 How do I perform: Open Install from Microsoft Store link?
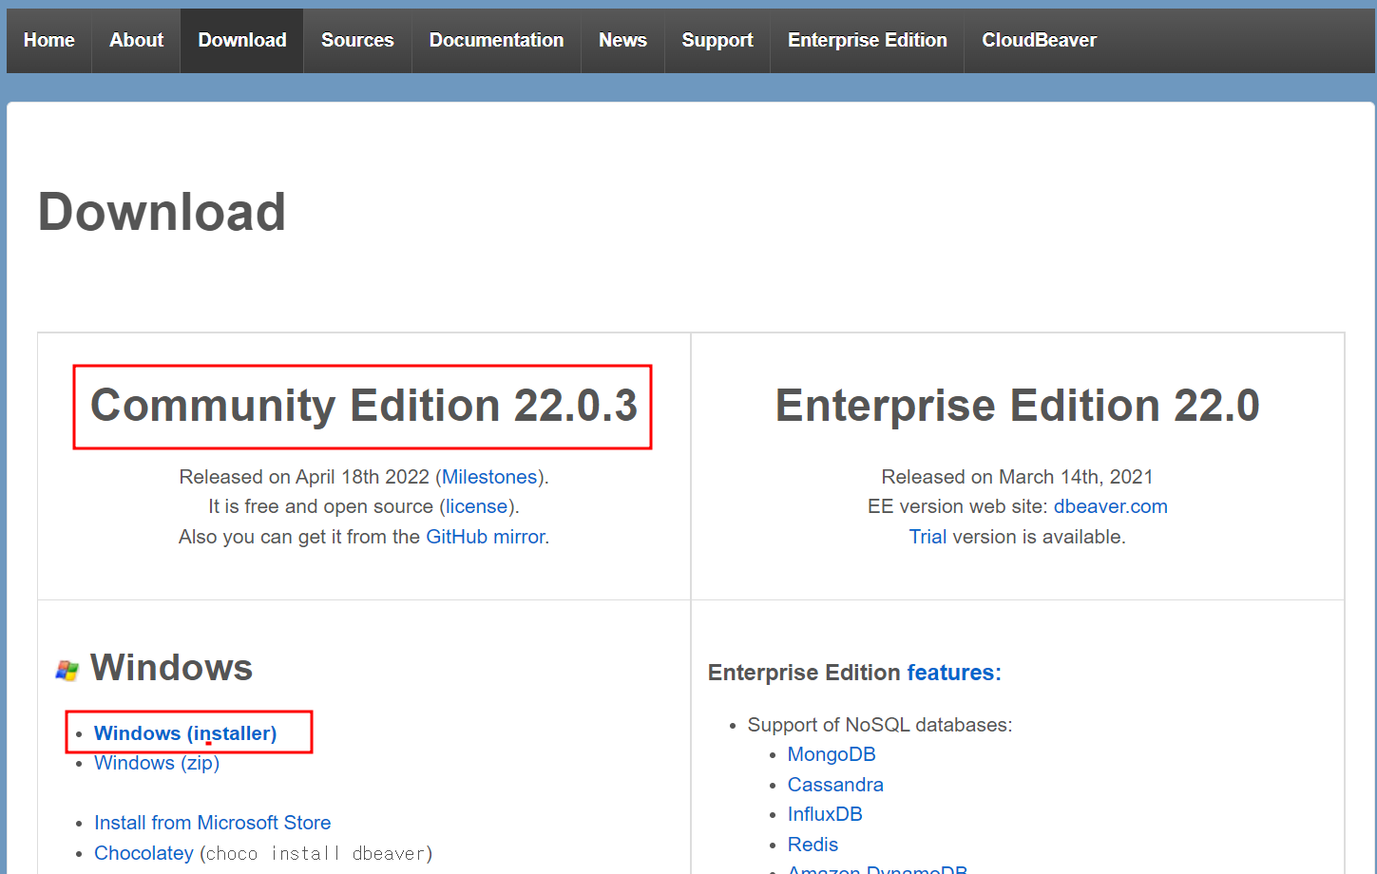pyautogui.click(x=213, y=823)
